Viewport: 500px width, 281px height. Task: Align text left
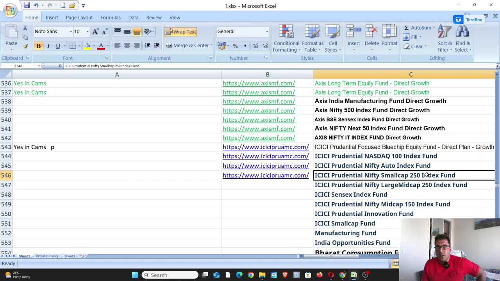pyautogui.click(x=117, y=46)
